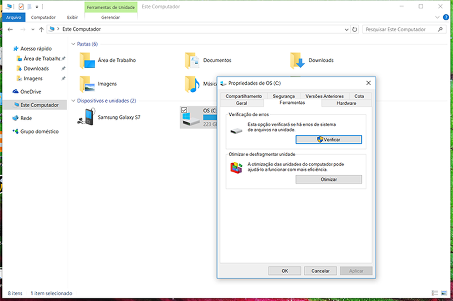The width and height of the screenshot is (453, 301).
Task: Click the Grupo doméstico icon in sidebar
Action: click(16, 131)
